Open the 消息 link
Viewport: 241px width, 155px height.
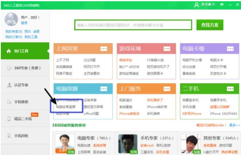click(36, 31)
